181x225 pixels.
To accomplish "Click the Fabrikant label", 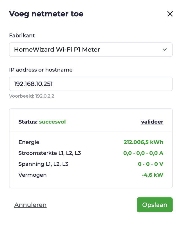I will (22, 35).
